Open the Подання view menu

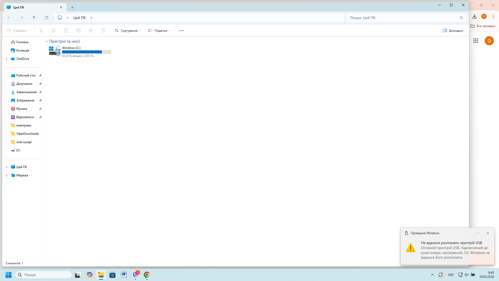click(x=160, y=31)
